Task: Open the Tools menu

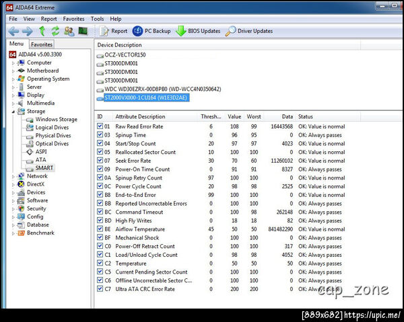Action: 97,19
